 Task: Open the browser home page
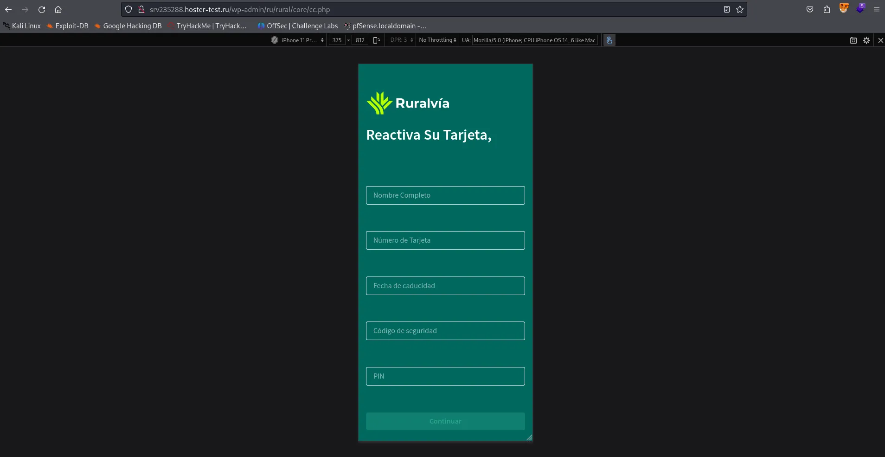pyautogui.click(x=58, y=9)
